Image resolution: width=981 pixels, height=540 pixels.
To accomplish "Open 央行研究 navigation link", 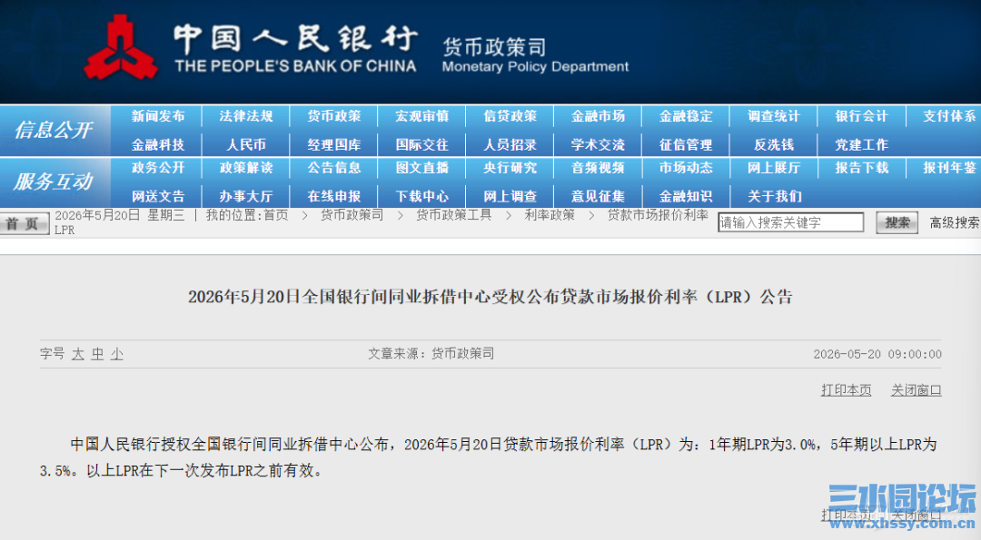I will point(510,168).
